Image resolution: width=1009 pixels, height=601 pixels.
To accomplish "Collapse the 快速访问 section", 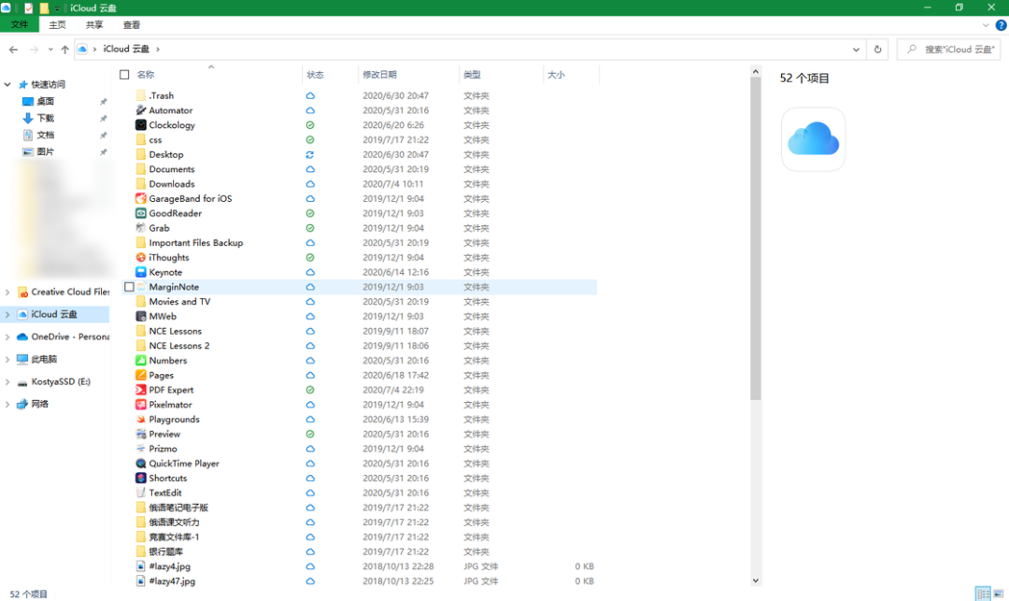I will point(7,84).
